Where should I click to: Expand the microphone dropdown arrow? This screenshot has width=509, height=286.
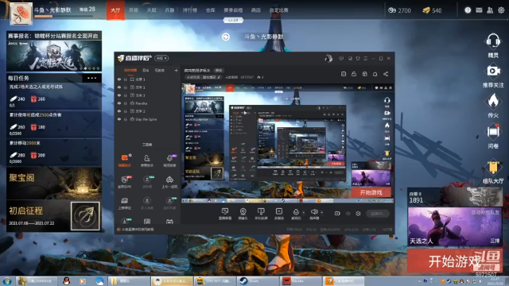(304, 213)
